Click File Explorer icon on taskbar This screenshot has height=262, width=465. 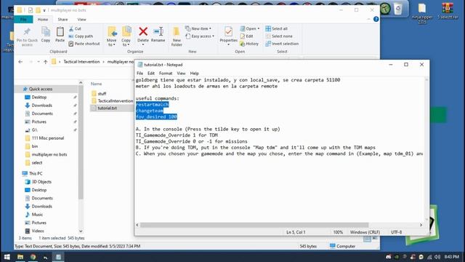(x=20, y=257)
